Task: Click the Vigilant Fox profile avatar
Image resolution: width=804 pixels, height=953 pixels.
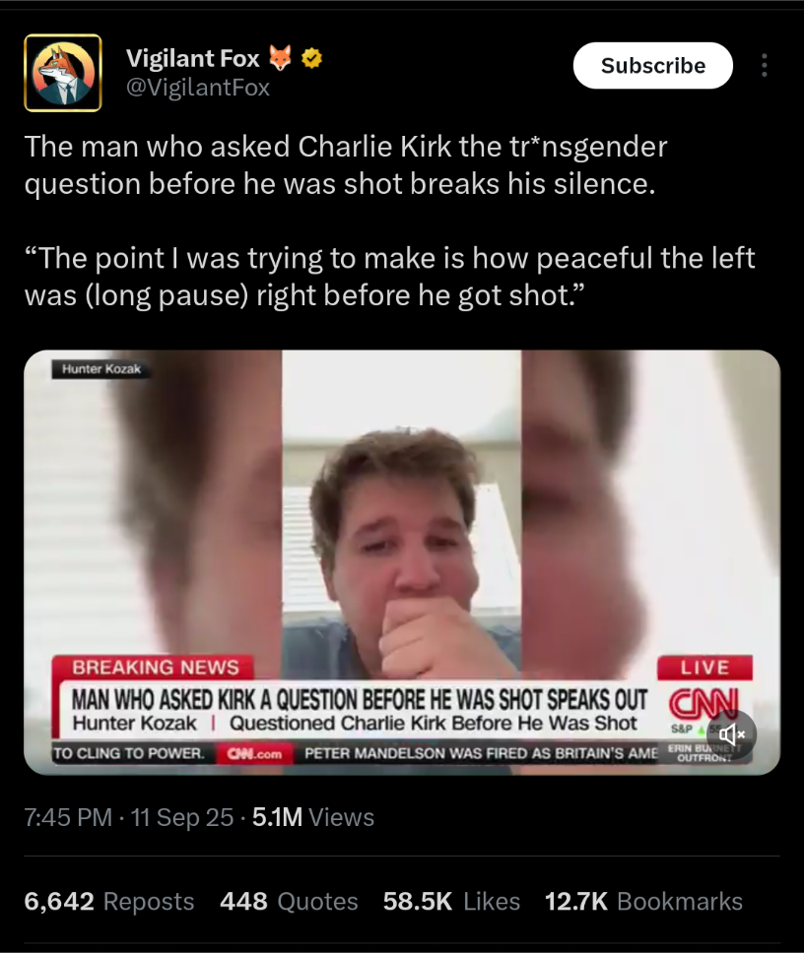Action: (x=63, y=73)
